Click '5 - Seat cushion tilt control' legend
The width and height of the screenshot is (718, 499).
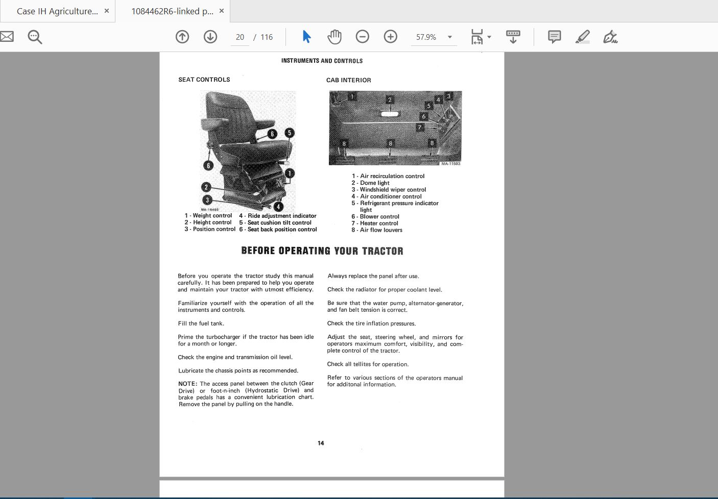[275, 222]
